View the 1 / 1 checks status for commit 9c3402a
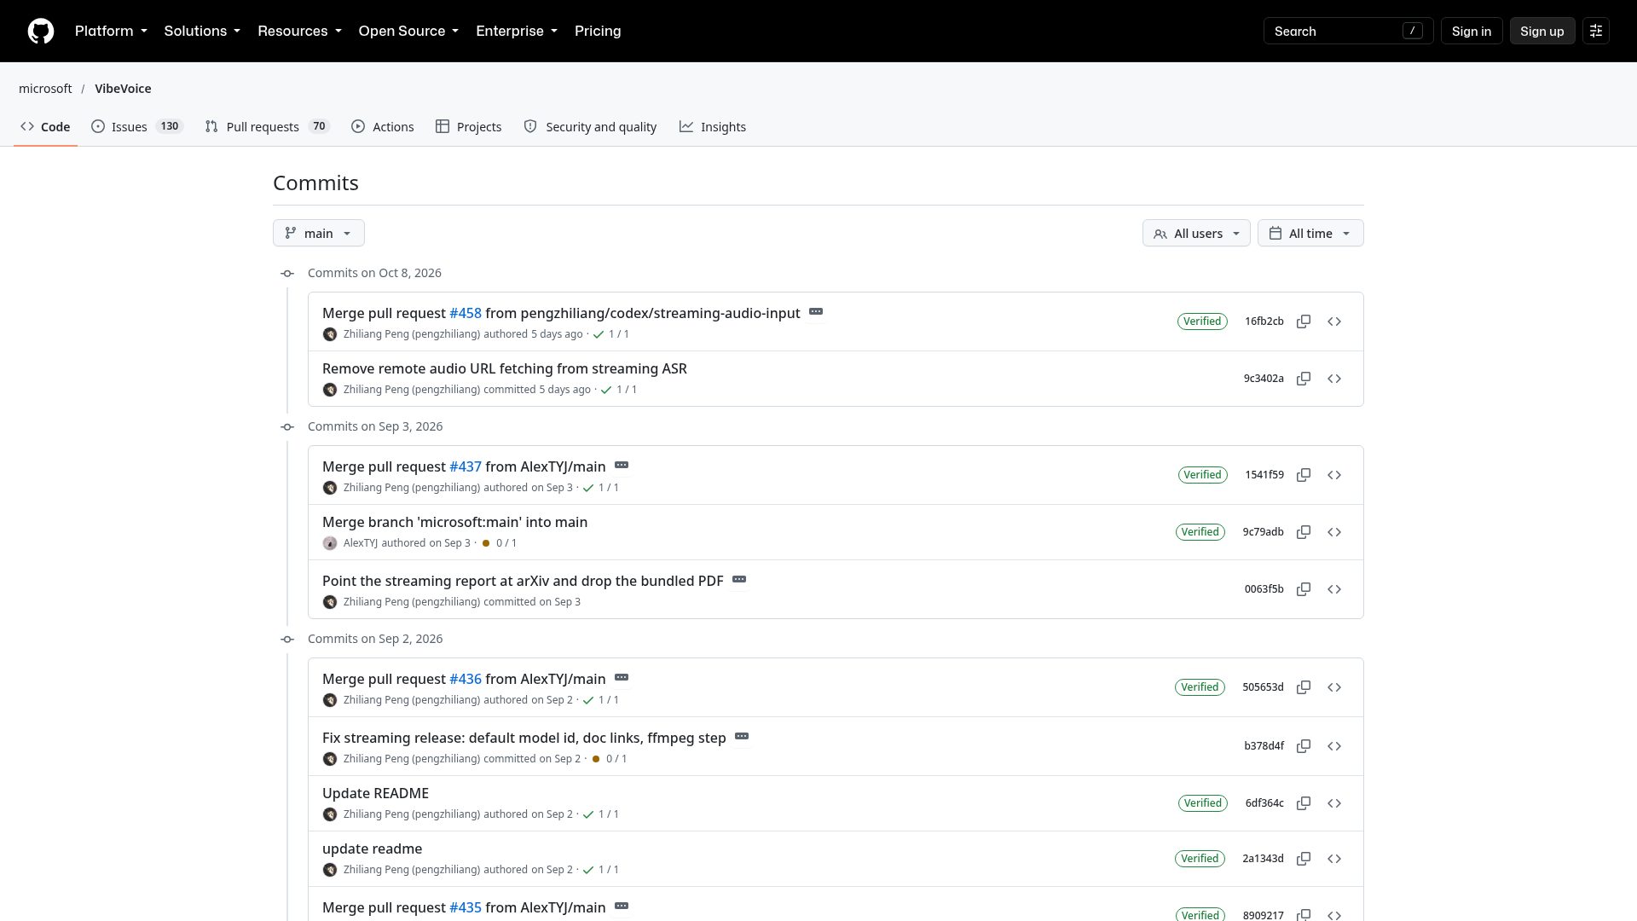This screenshot has width=1637, height=921. (619, 390)
